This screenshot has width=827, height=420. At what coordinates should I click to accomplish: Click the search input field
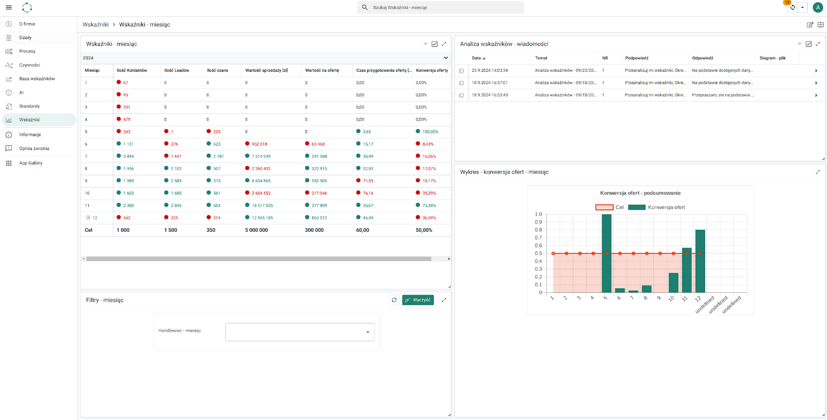pyautogui.click(x=441, y=7)
